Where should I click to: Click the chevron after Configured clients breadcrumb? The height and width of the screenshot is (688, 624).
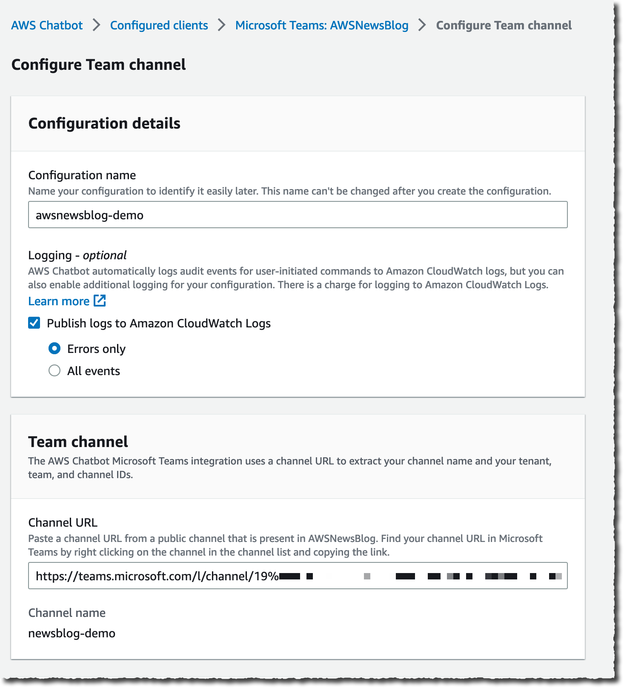pyautogui.click(x=221, y=25)
